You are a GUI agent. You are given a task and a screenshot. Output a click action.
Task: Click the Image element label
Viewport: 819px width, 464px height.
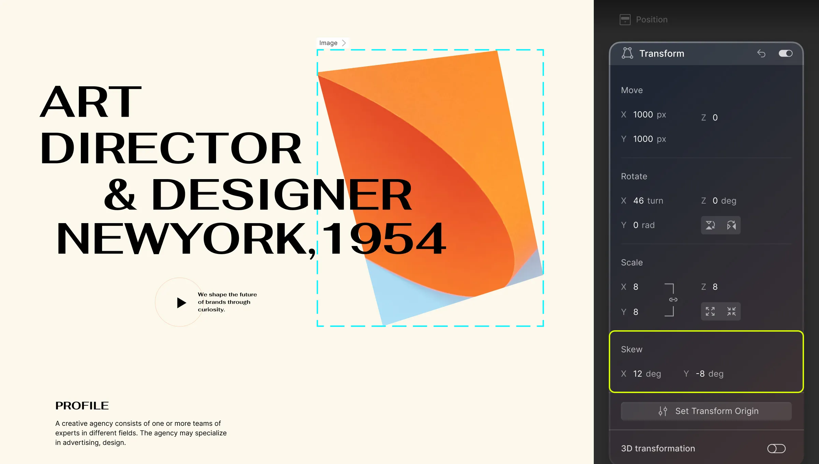click(x=328, y=43)
